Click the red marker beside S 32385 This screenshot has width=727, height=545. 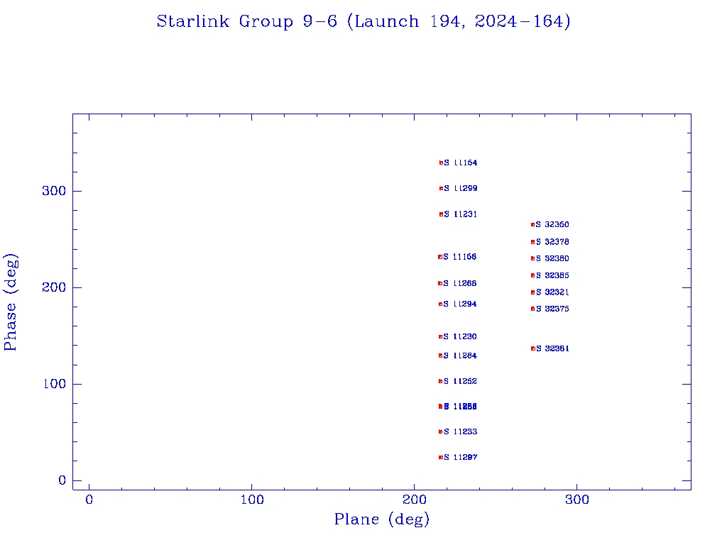(532, 276)
